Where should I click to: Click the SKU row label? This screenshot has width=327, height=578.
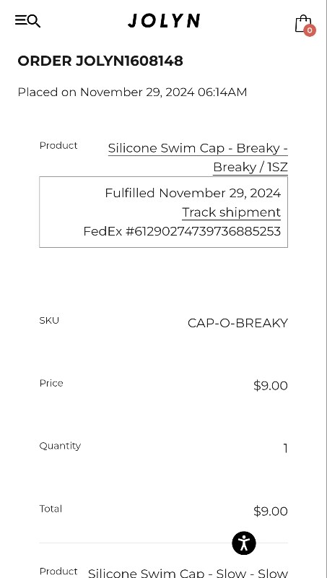[x=49, y=320]
